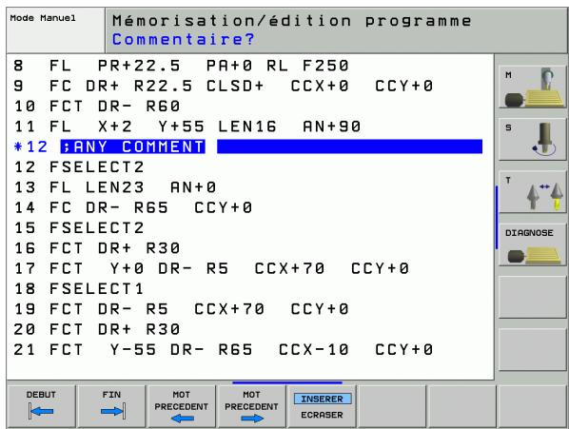The image size is (569, 429).
Task: Click the M machine function softkey icon
Action: (532, 87)
